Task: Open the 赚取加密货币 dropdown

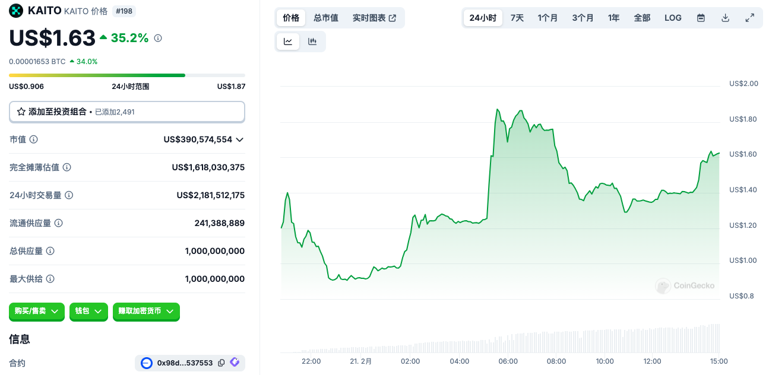Action: click(x=145, y=311)
